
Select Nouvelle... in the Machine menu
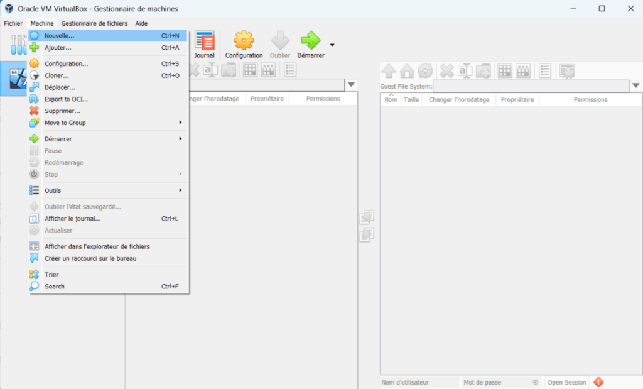click(107, 36)
